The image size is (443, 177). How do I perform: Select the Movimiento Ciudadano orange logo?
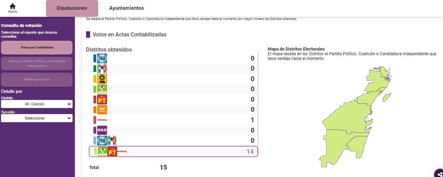(102, 110)
